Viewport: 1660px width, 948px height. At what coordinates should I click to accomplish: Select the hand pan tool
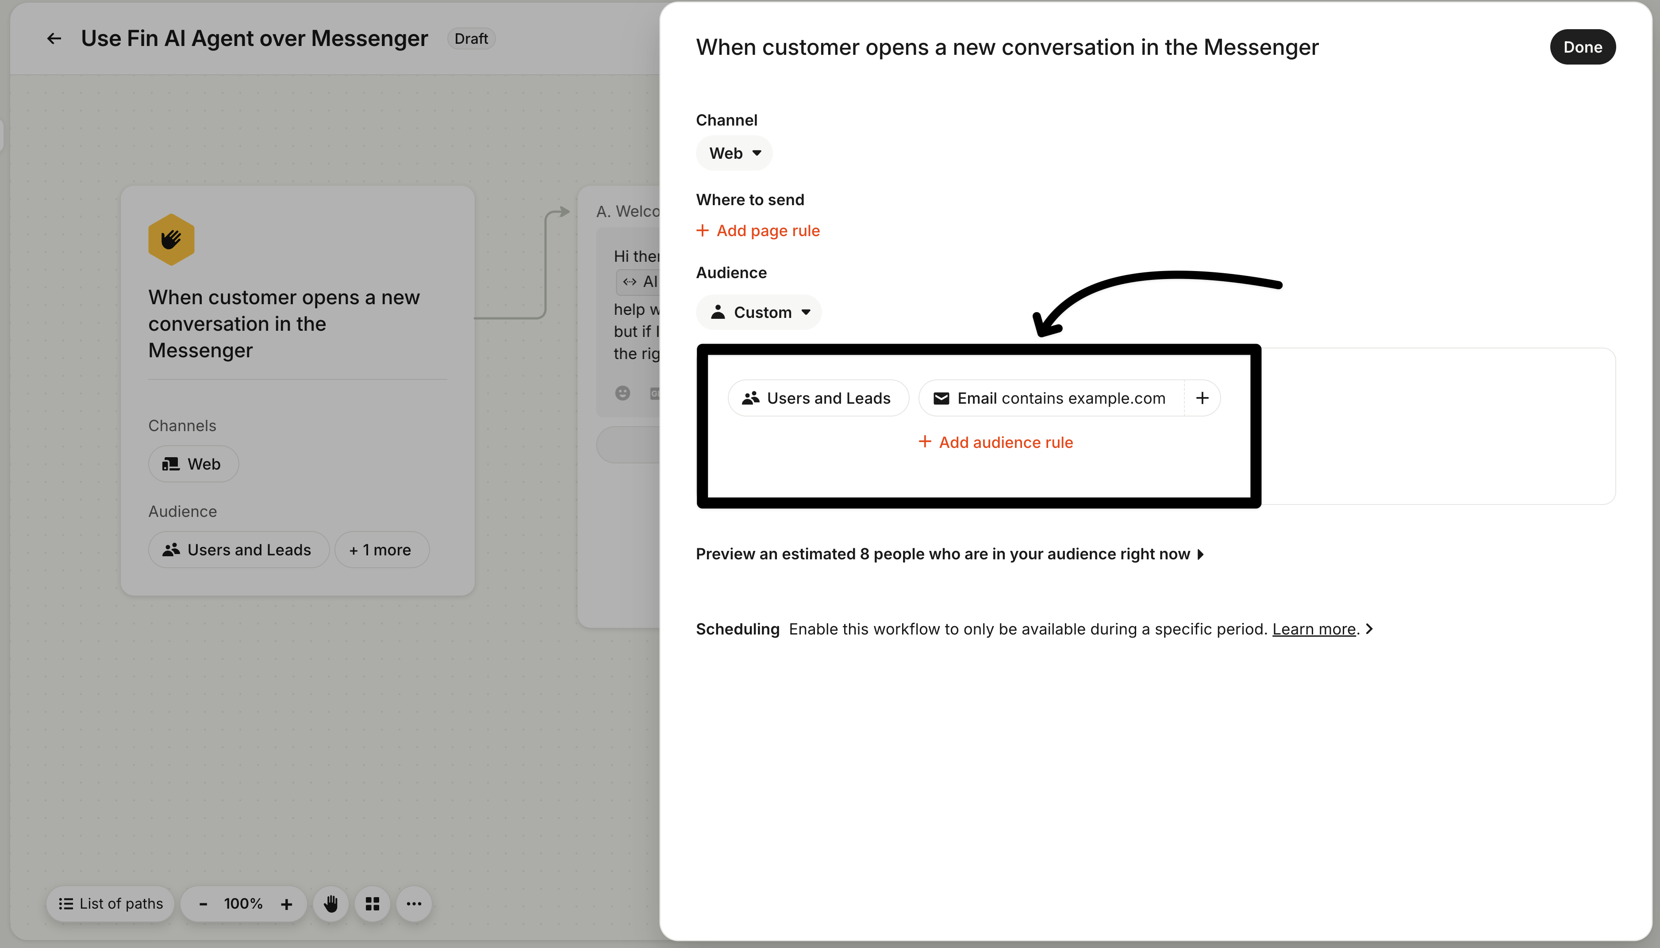point(331,904)
